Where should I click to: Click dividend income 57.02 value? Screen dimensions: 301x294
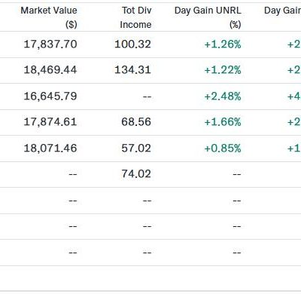136,148
